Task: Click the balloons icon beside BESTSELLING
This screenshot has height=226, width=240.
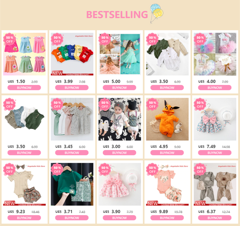Action: [157, 14]
